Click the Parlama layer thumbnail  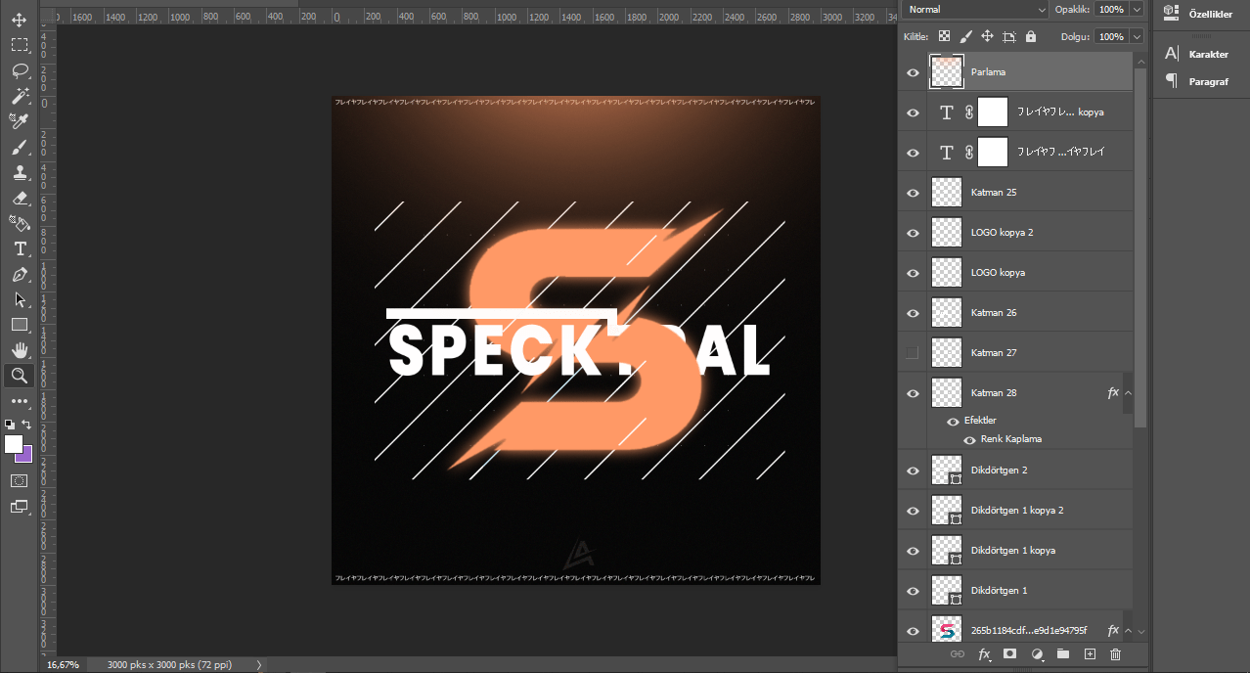[x=947, y=72]
